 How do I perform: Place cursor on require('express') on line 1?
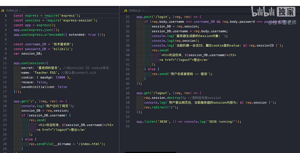61,15
